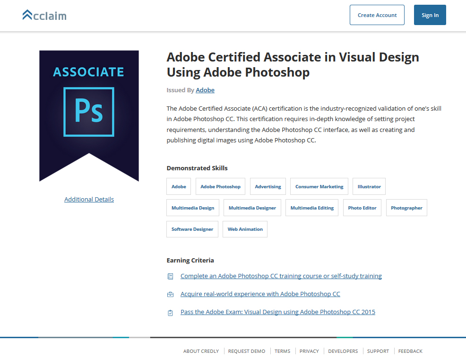
Task: Select the Illustrator skill tag
Action: [369, 186]
